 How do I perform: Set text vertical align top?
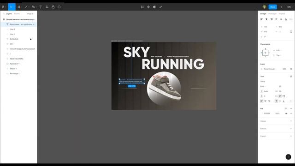click(x=276, y=101)
